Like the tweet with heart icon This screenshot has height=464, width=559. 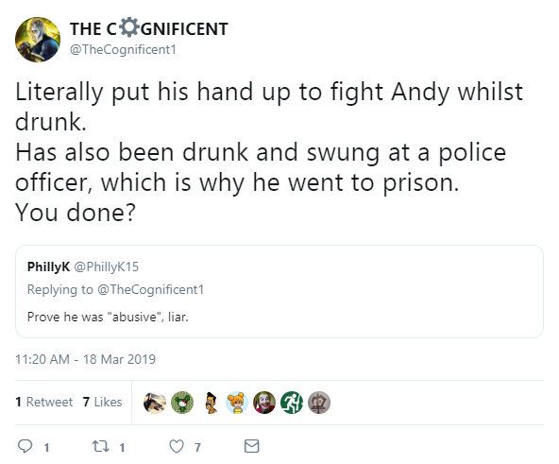177,446
